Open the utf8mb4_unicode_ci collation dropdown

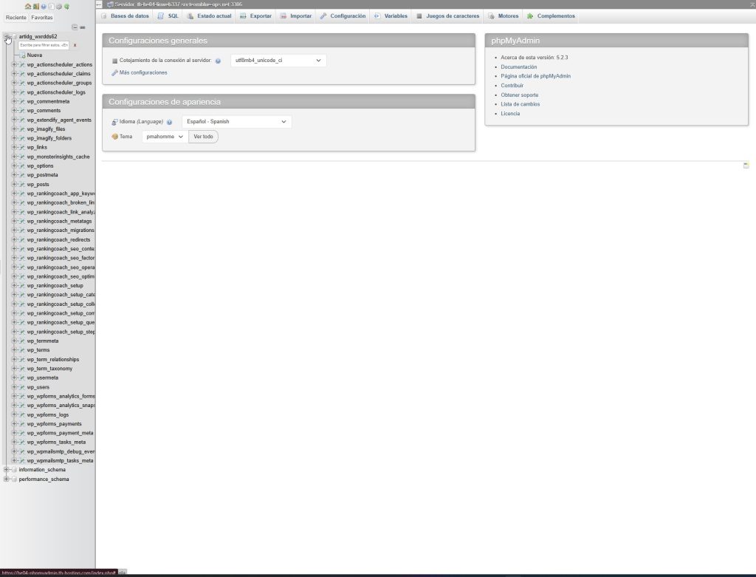tap(278, 61)
